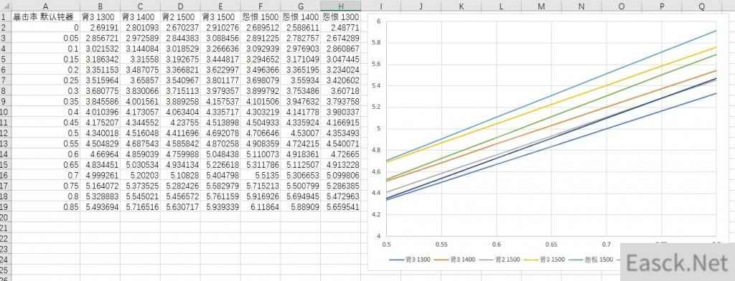Click the chart plot area
The height and width of the screenshot is (281, 735).
coord(551,129)
